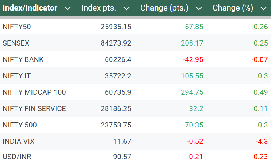Open the Index/Indicator column dropdown arrow
The height and width of the screenshot is (162, 271).
click(x=68, y=8)
